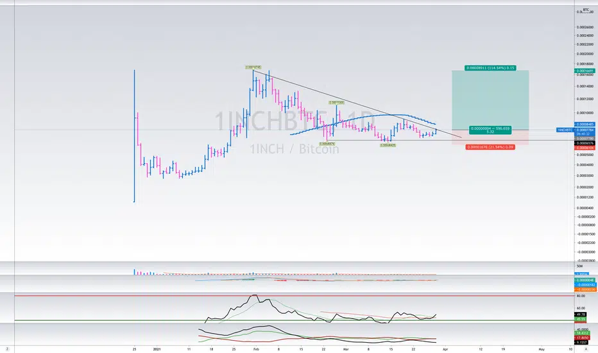This screenshot has width=598, height=353.
Task: Click the red 0.00006104 stop price tag
Action: pos(585,148)
